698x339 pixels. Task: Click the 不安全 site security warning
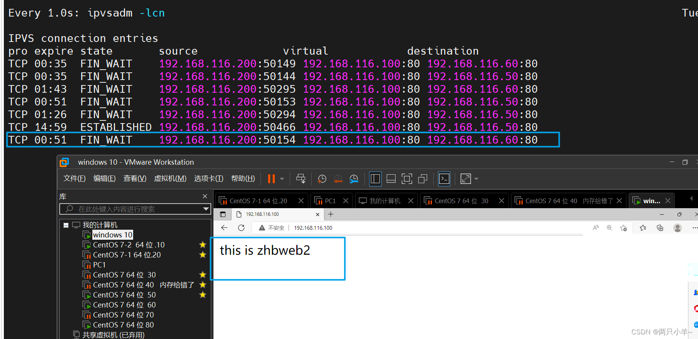272,228
